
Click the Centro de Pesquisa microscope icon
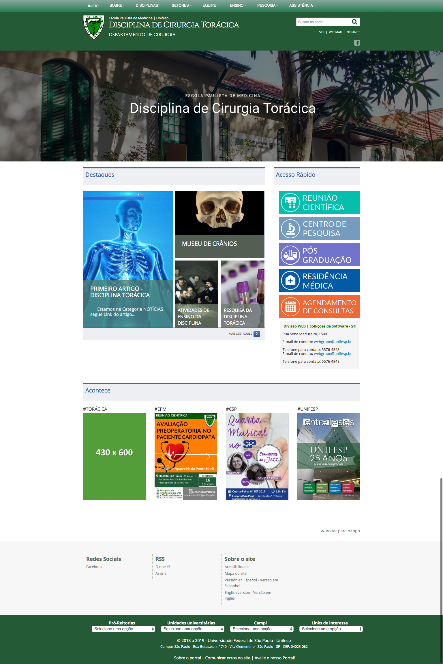coord(290,229)
